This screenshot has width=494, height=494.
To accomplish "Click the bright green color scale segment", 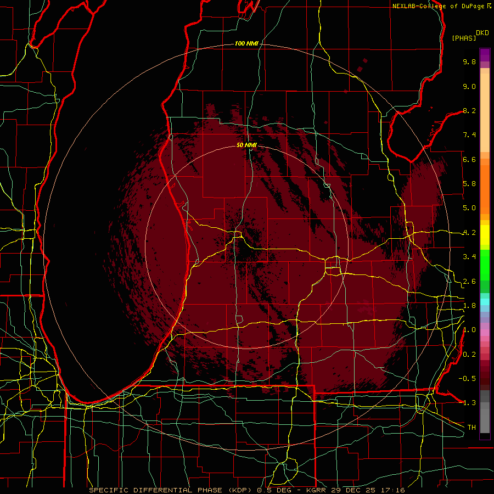I will tap(485, 266).
